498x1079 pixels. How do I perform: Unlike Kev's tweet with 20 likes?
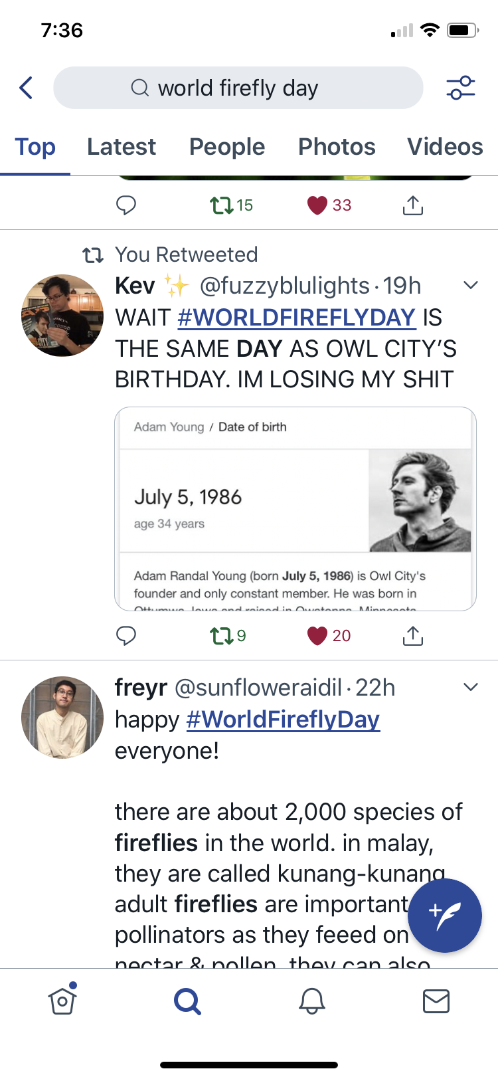pos(319,636)
